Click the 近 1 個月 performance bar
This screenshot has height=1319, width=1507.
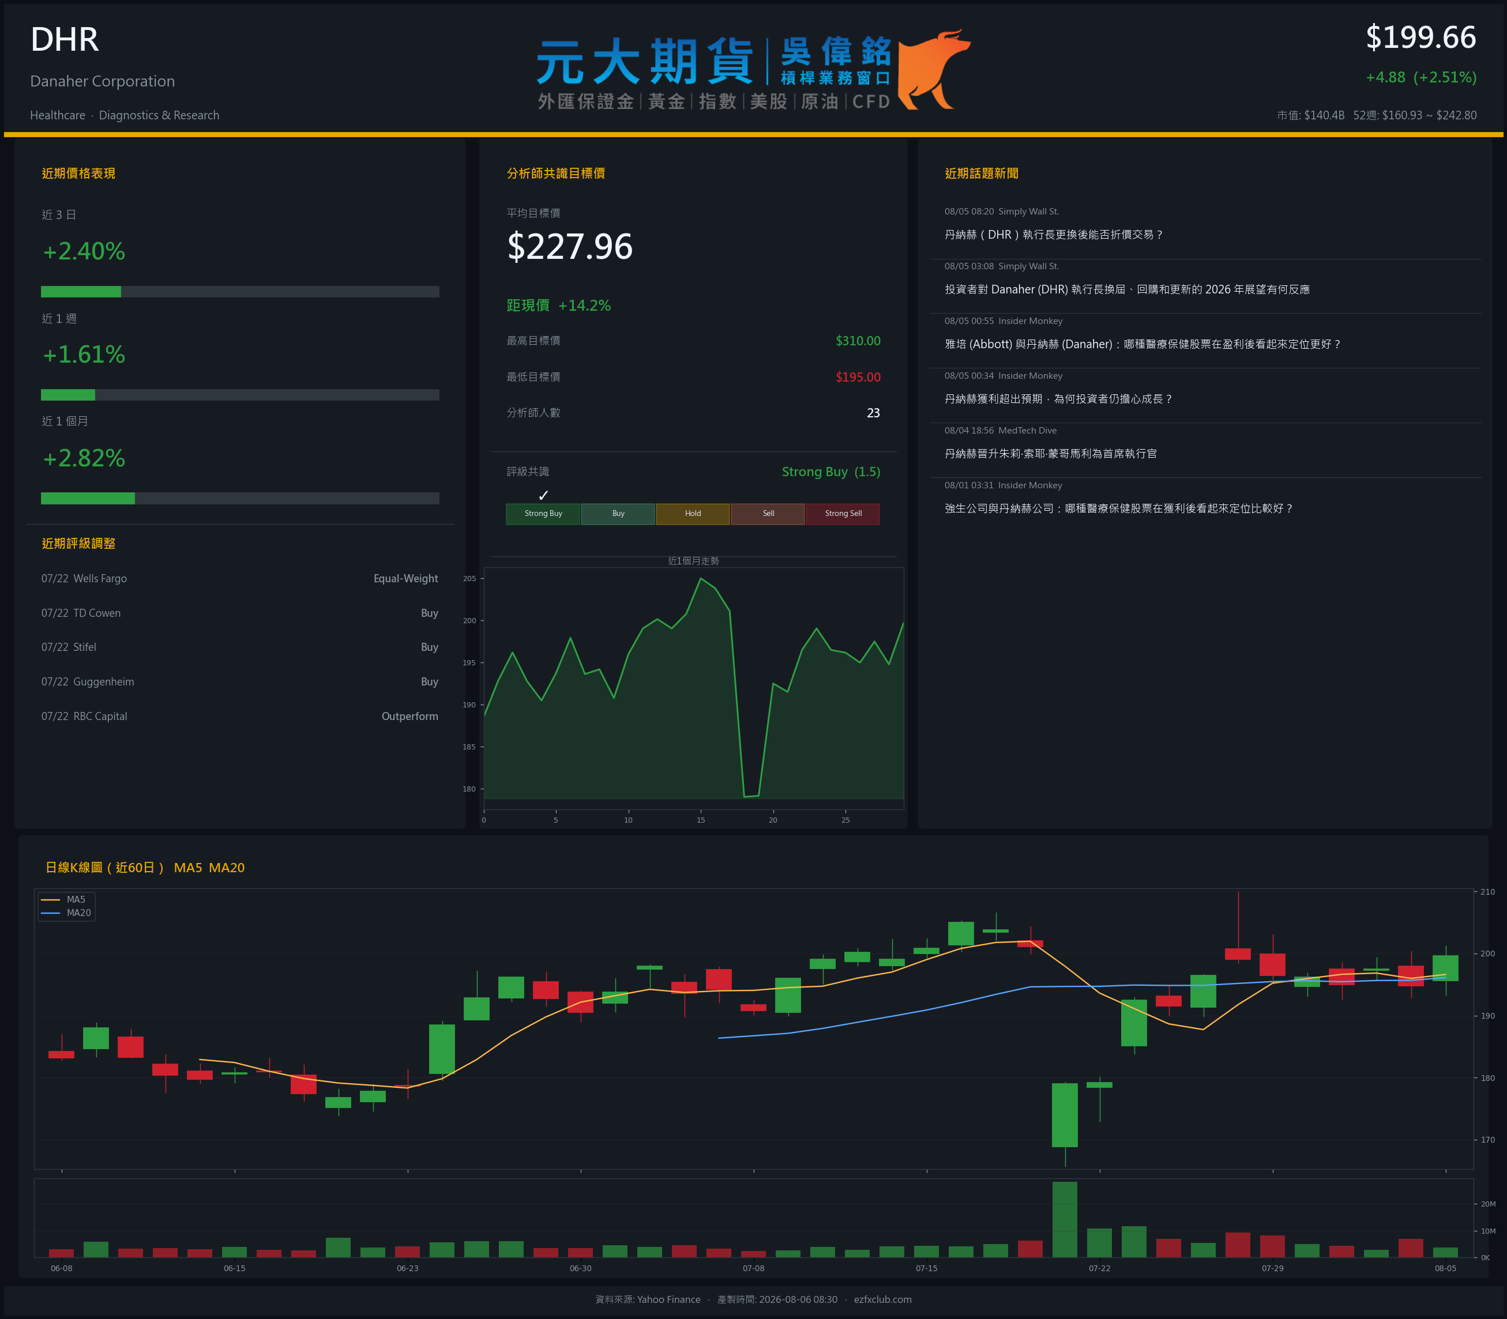point(240,498)
